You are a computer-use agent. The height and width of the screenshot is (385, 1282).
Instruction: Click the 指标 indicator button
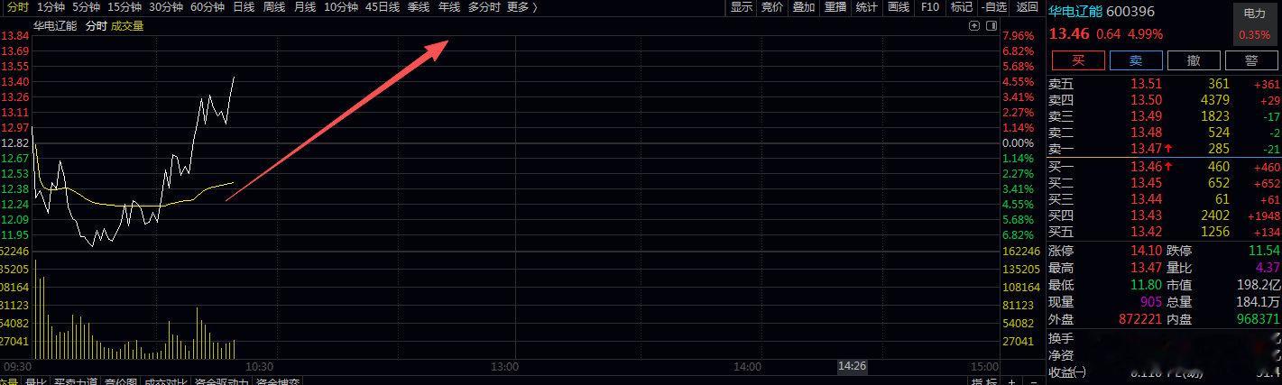pyautogui.click(x=983, y=381)
